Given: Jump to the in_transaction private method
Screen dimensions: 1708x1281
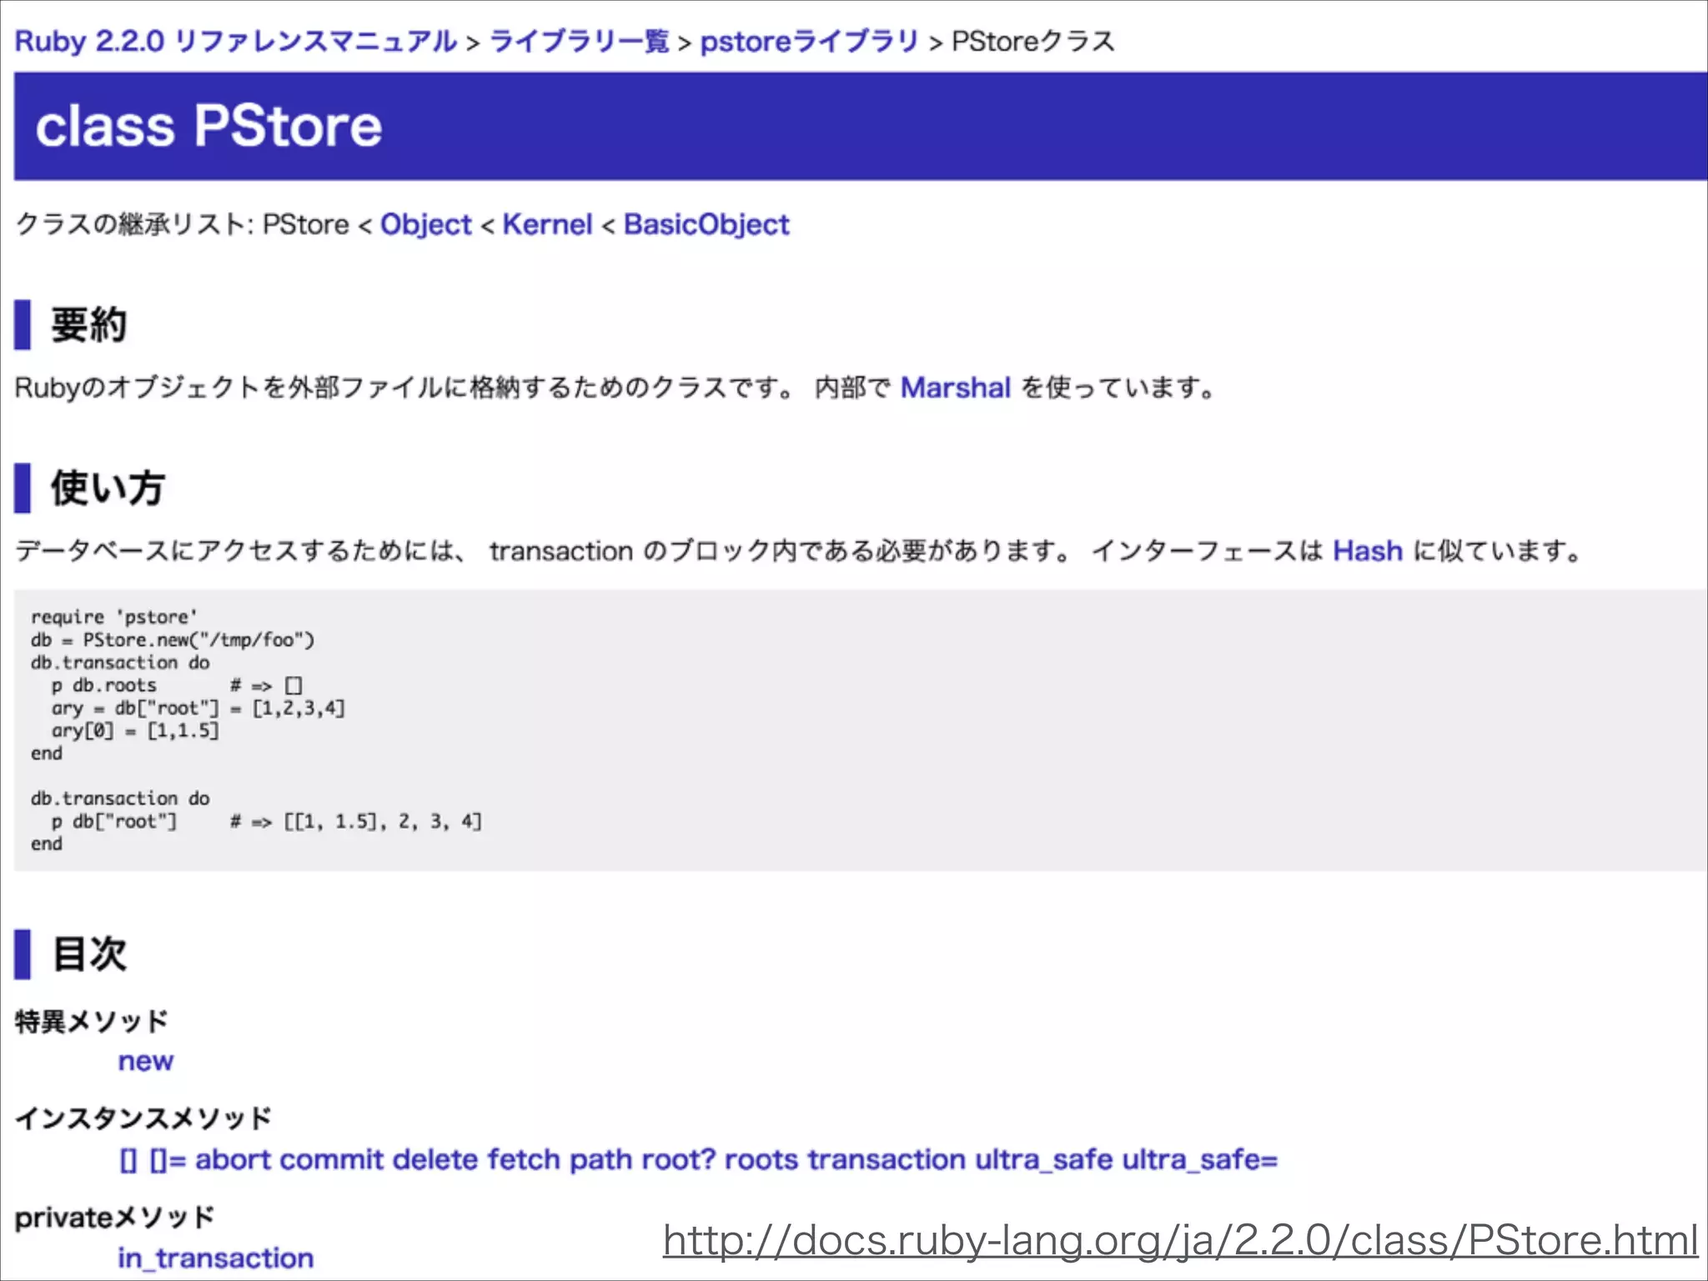Looking at the screenshot, I should (216, 1258).
